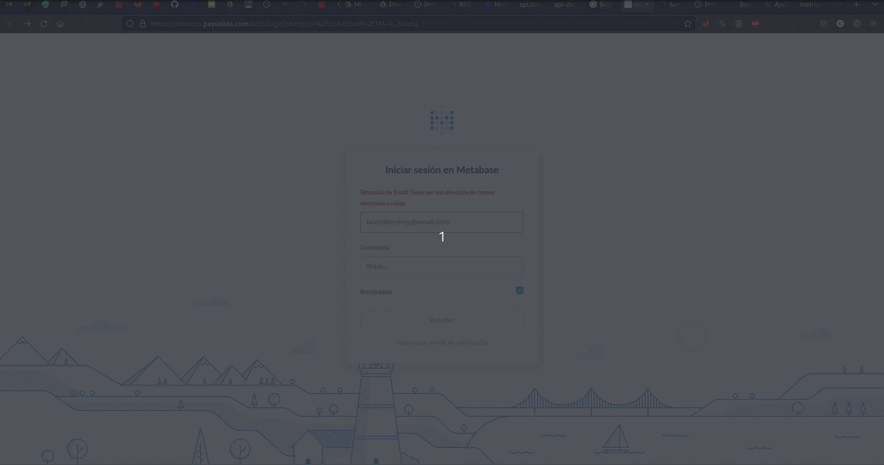This screenshot has height=465, width=884.
Task: Switch to the api-dev tab
Action: tap(565, 5)
